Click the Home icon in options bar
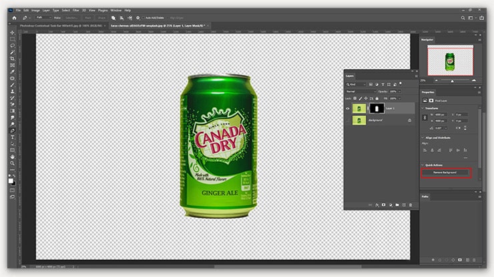494x277 pixels. click(x=14, y=18)
